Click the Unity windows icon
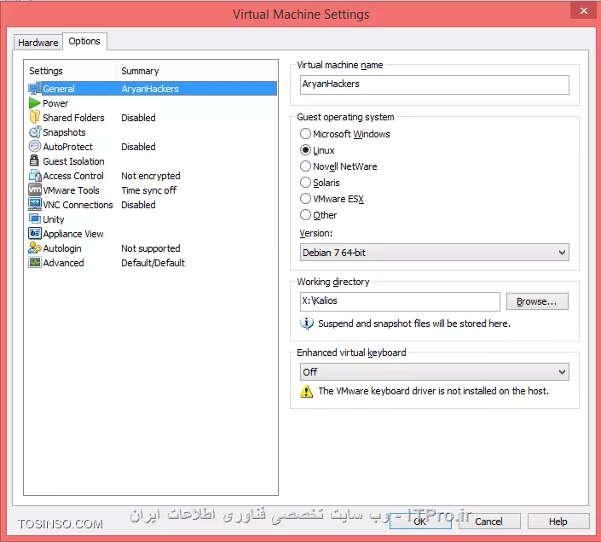Viewport: 601px width, 542px height. [35, 219]
